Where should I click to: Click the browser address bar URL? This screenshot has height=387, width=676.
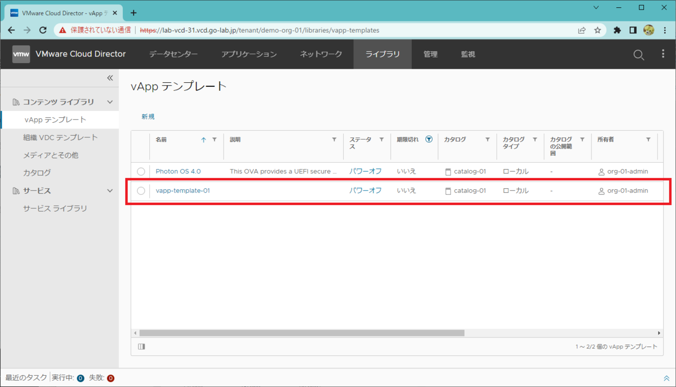(x=259, y=30)
